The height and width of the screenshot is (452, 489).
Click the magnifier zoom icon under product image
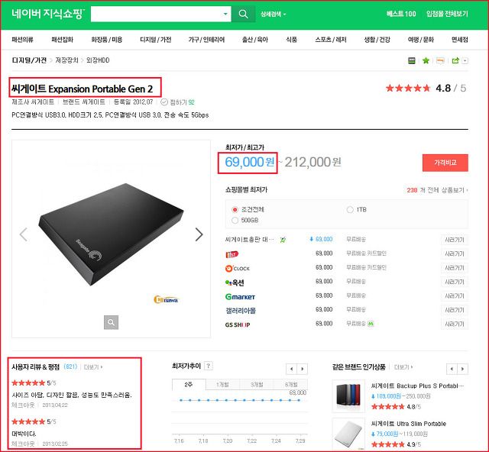111,322
